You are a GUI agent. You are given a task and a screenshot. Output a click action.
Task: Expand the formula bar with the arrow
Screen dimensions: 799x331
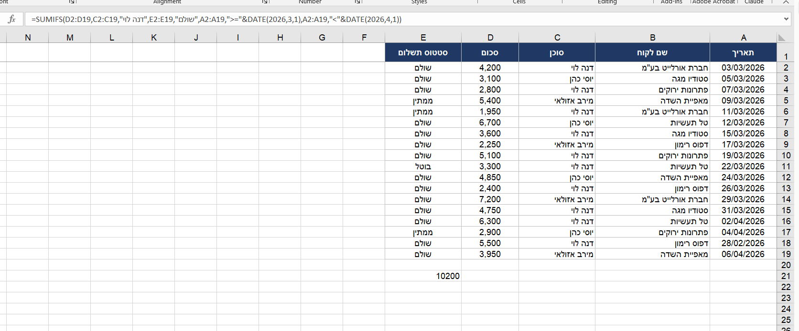[x=786, y=19]
